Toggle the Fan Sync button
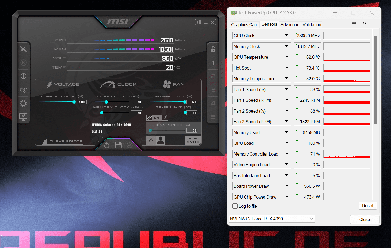Viewport: 391px width, 248px height. (193, 140)
